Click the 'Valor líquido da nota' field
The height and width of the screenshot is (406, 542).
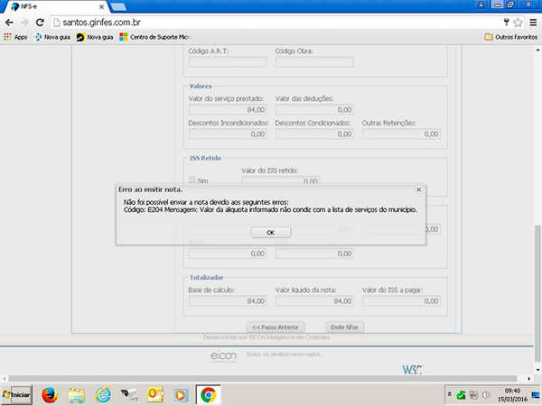point(314,301)
